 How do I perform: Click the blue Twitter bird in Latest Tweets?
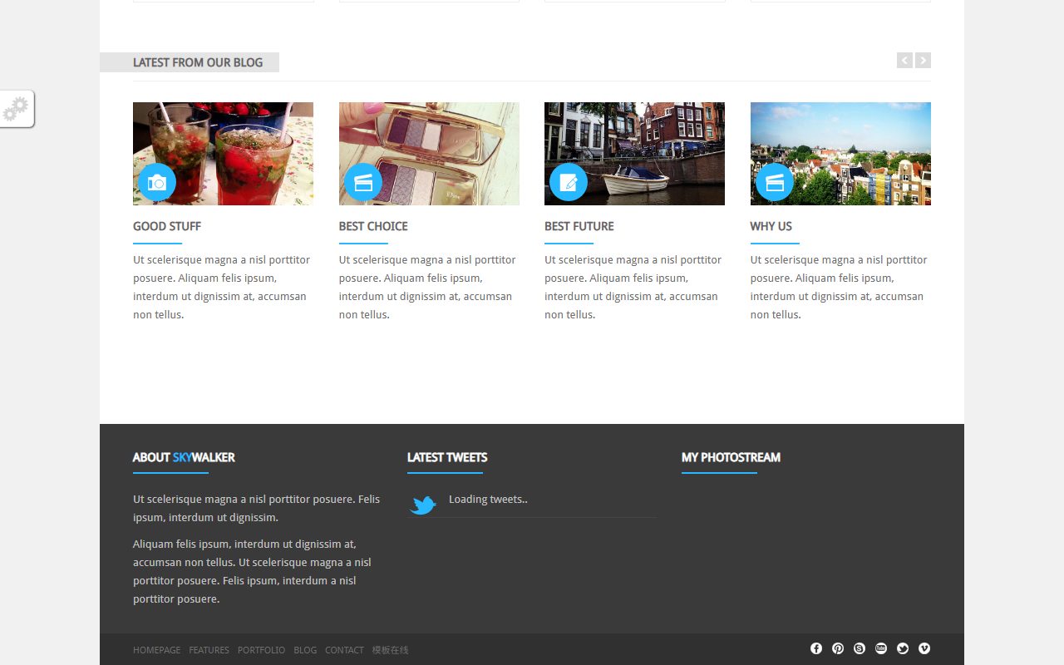(423, 505)
